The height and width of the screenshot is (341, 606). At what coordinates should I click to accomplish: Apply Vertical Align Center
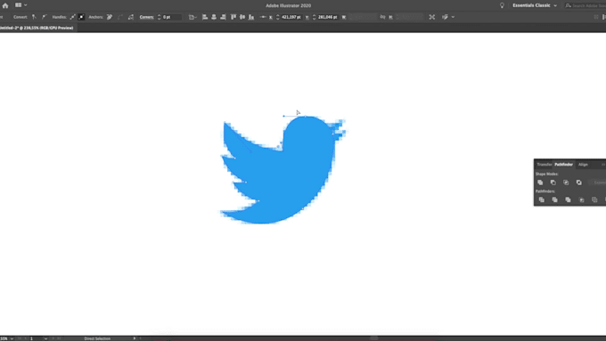pos(242,17)
